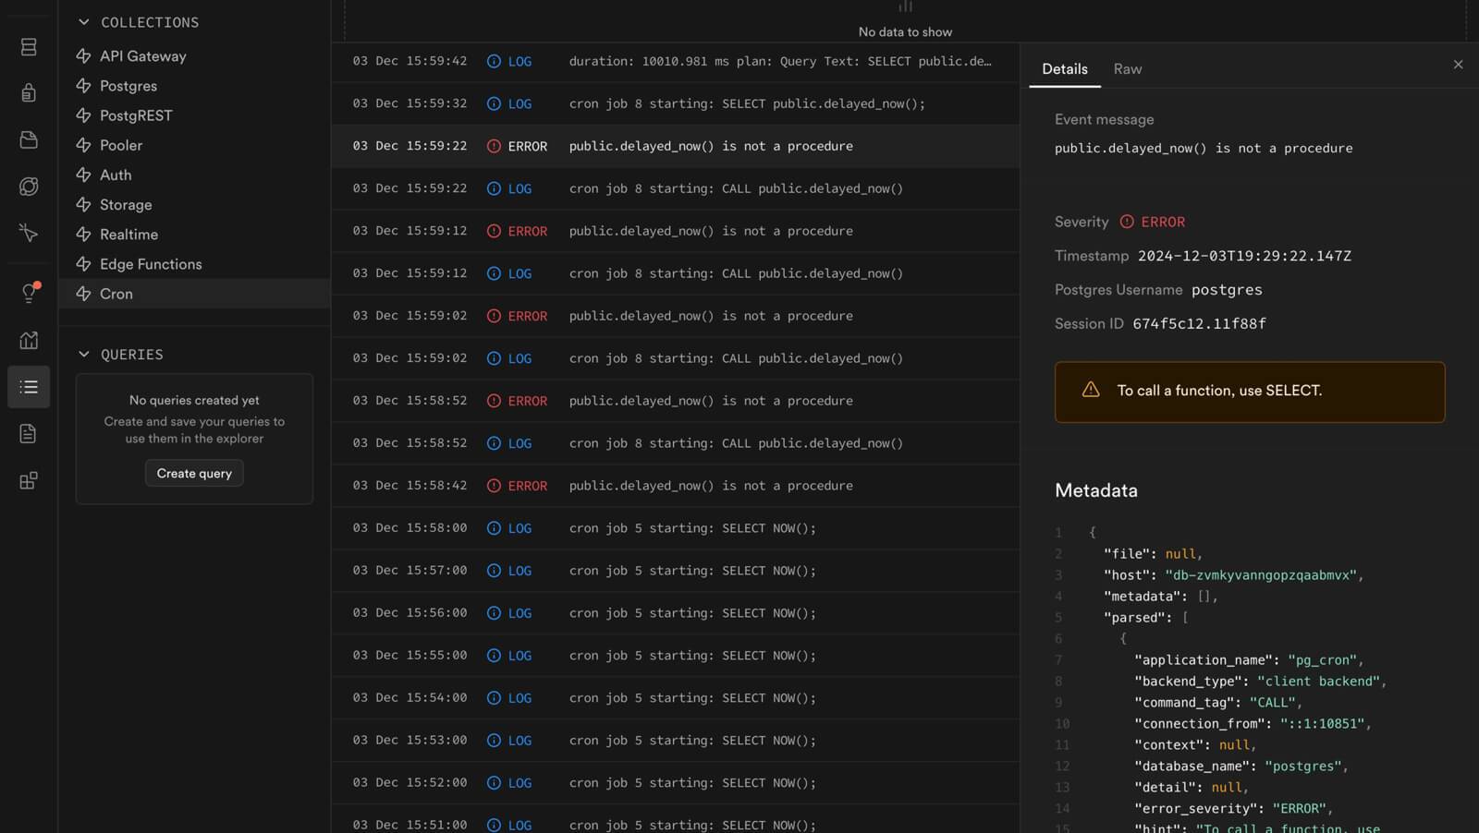Open the Storage section icon
The image size is (1479, 833).
[29, 139]
